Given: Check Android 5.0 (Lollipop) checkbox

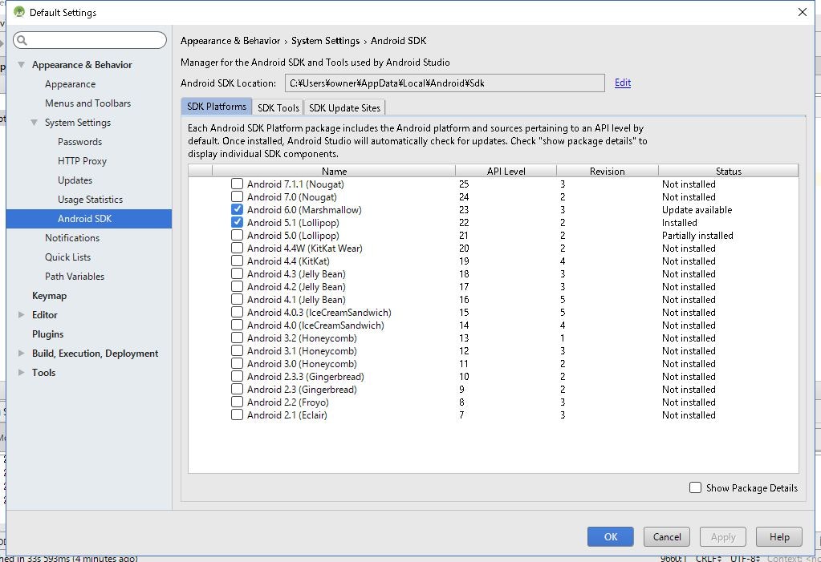Looking at the screenshot, I should [x=238, y=235].
